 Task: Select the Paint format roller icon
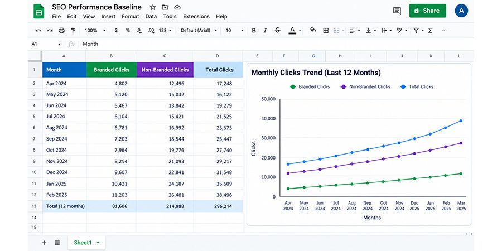[73, 31]
